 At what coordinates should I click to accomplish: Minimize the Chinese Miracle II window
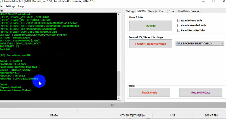tap(203, 1)
